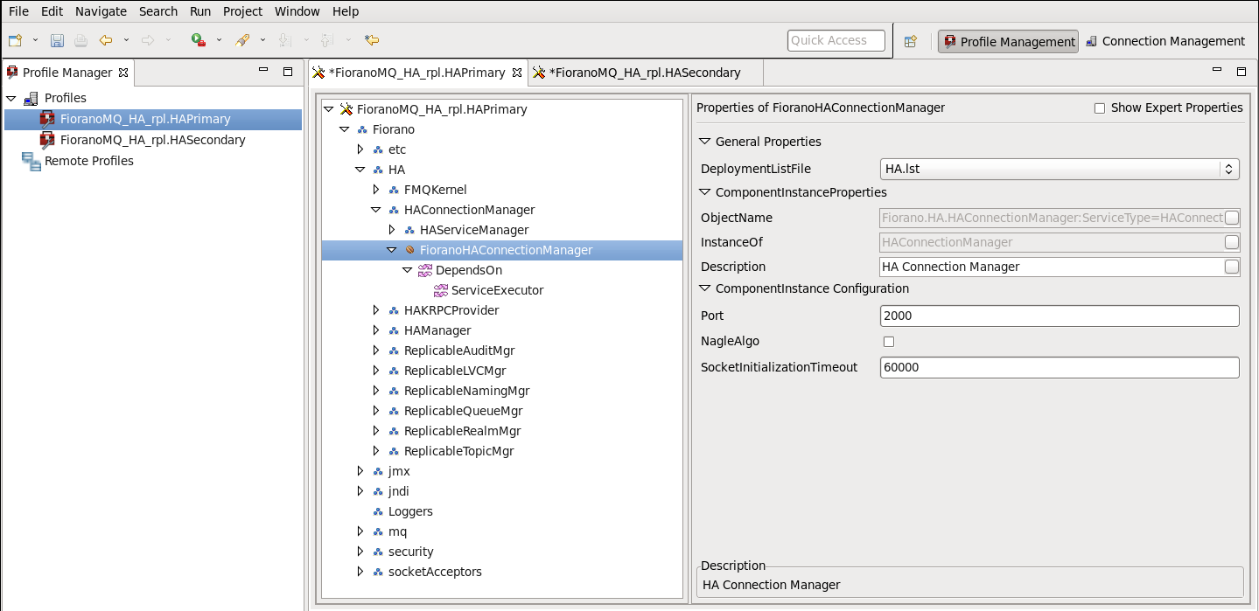This screenshot has height=611, width=1259.
Task: Expand the FMQKernel tree node
Action: 376,190
